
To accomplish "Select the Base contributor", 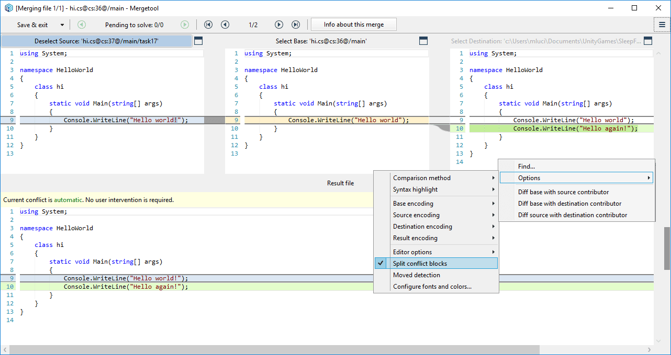I will (321, 41).
